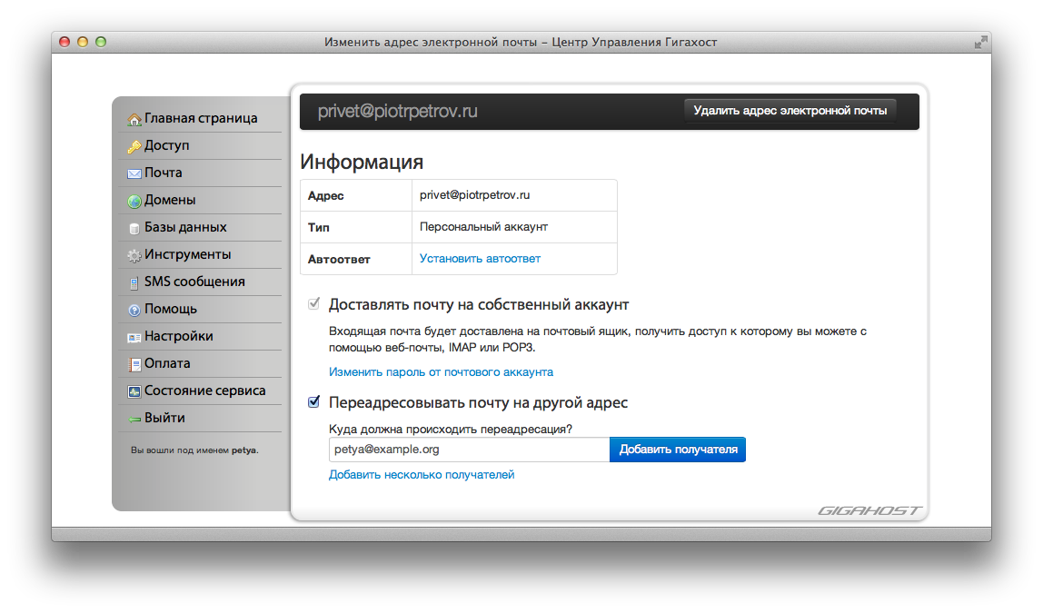Click the privet@piotrpetrov.ru address table cell
The image size is (1043, 613).
pos(514,195)
